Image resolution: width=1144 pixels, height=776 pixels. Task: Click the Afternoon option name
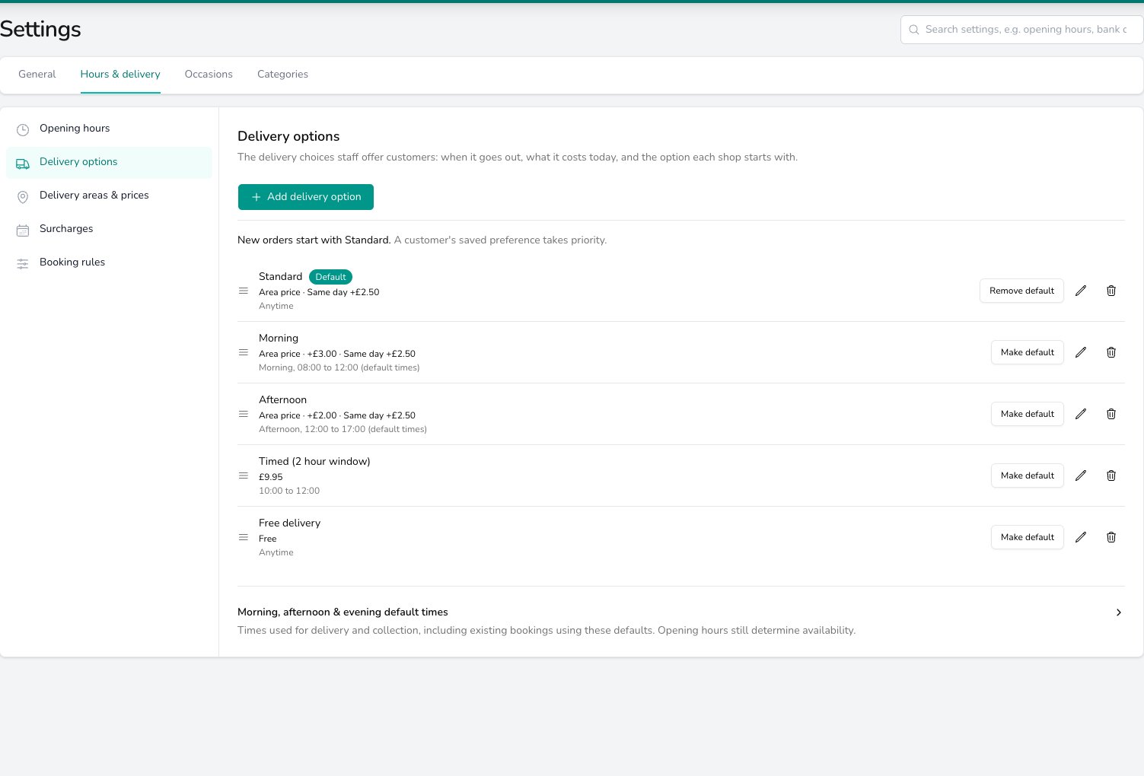pos(282,399)
